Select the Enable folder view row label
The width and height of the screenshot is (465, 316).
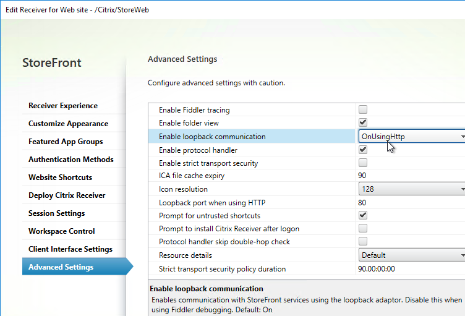189,123
